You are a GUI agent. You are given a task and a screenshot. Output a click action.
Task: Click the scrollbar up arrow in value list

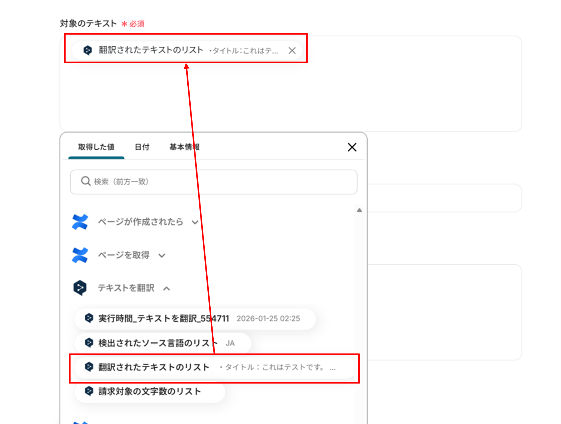[359, 210]
